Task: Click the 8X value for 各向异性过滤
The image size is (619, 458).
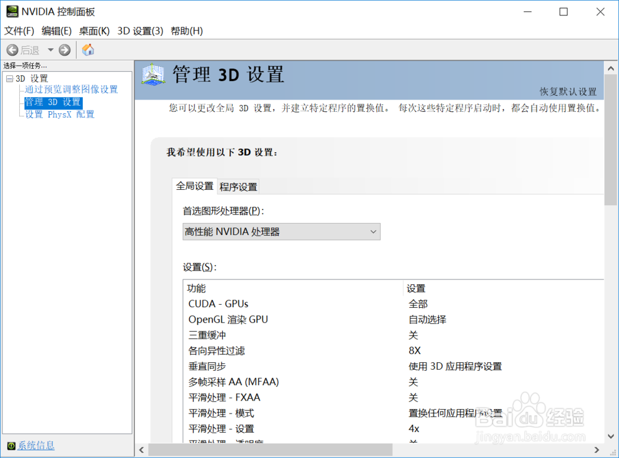Action: point(415,351)
